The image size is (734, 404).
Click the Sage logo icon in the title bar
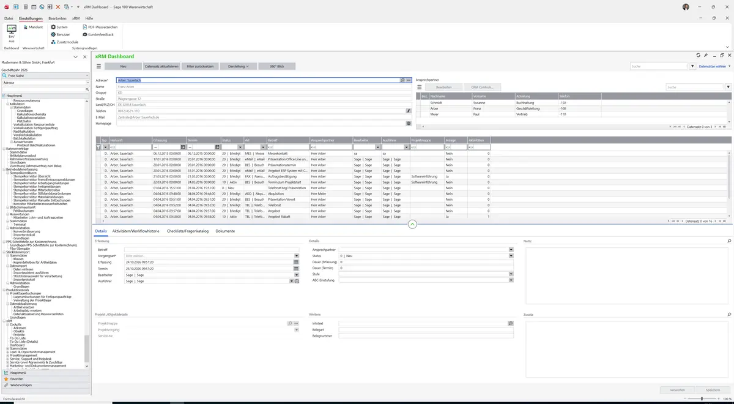pos(6,6)
